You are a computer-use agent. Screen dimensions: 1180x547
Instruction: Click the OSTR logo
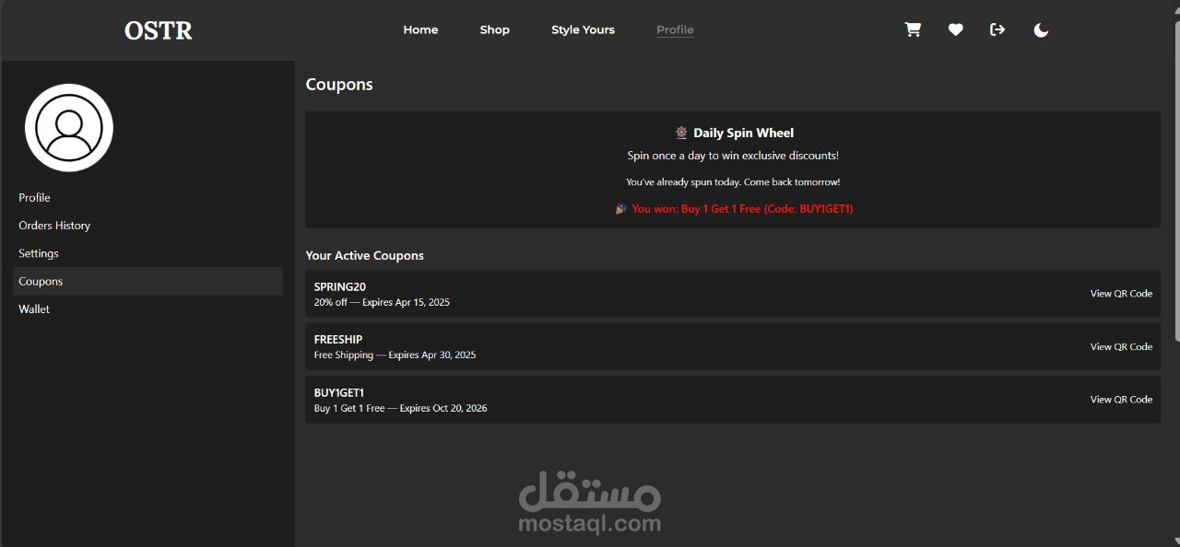click(x=159, y=30)
